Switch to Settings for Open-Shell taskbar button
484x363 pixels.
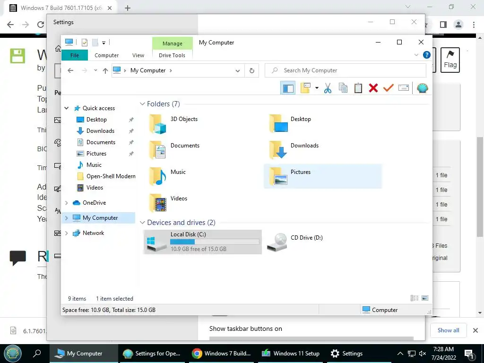pos(153,354)
